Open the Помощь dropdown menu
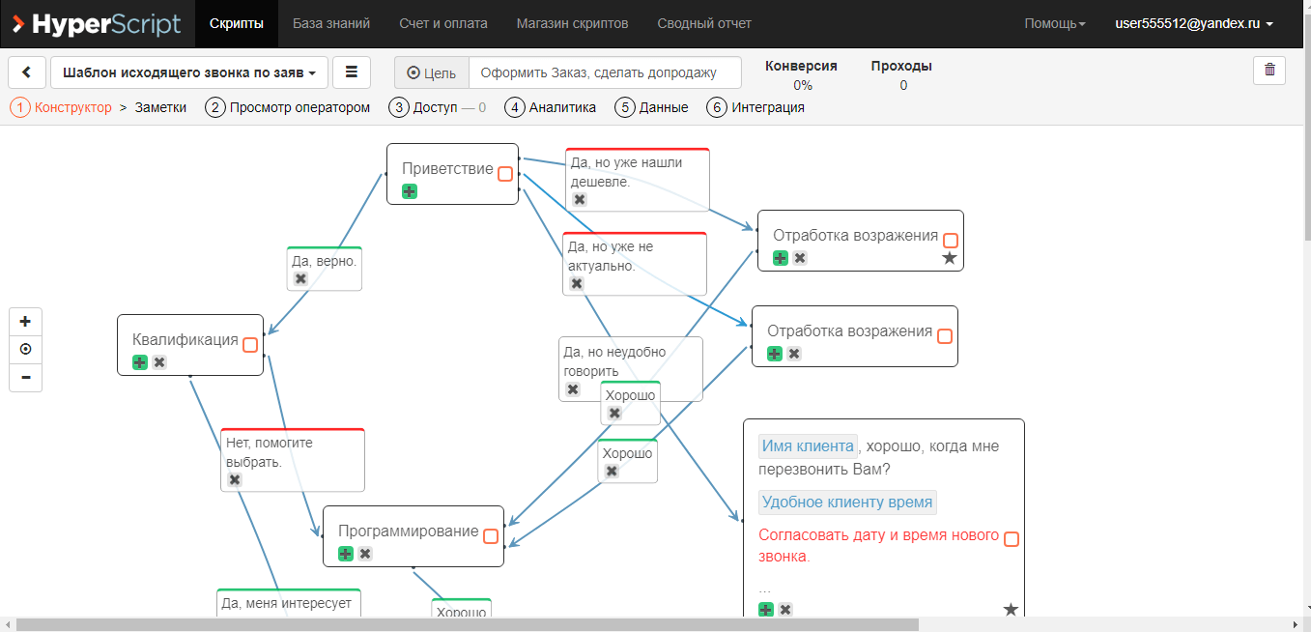This screenshot has width=1311, height=632. coord(1054,23)
